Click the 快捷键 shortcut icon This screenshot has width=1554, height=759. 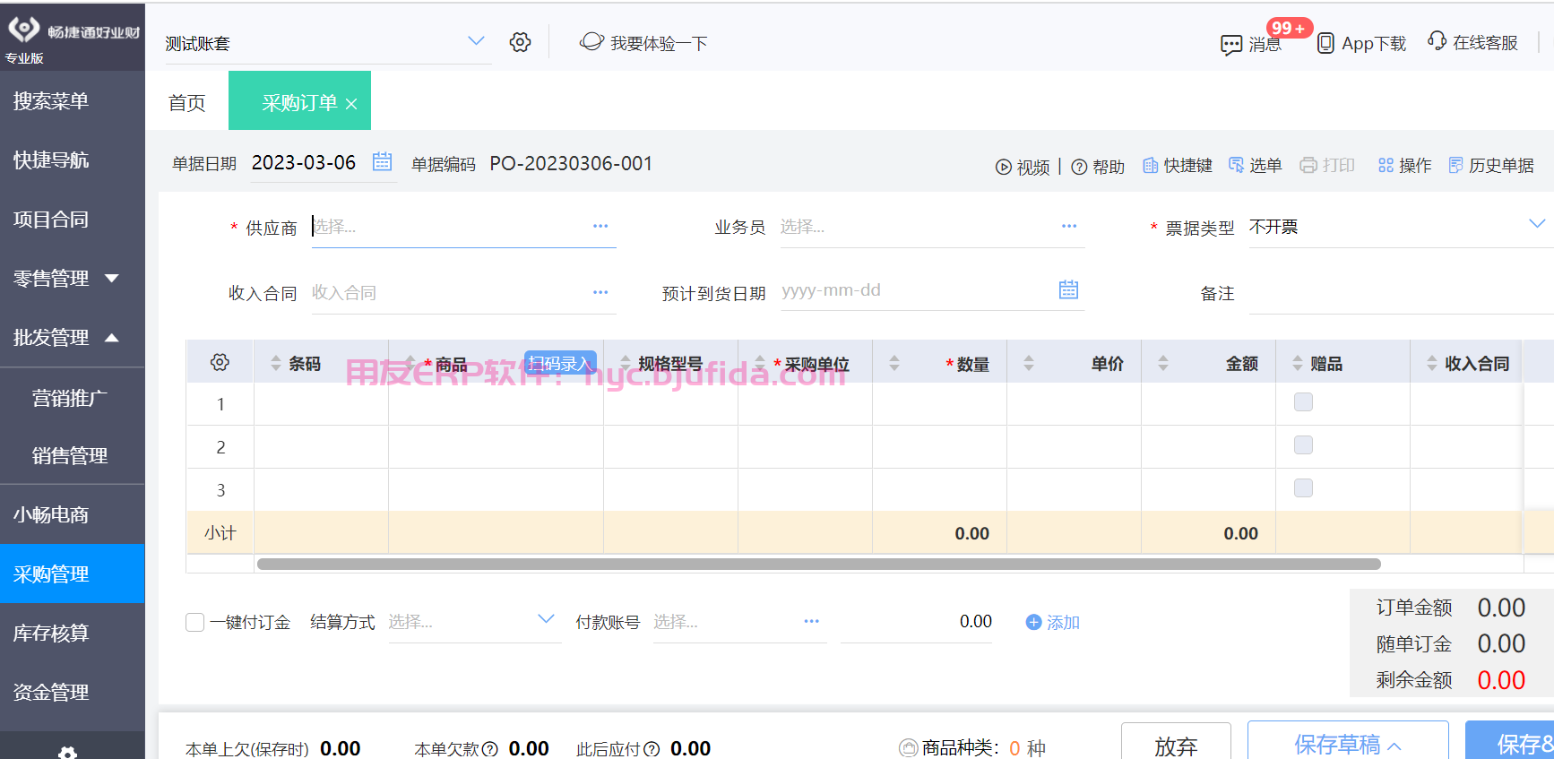(x=1151, y=165)
